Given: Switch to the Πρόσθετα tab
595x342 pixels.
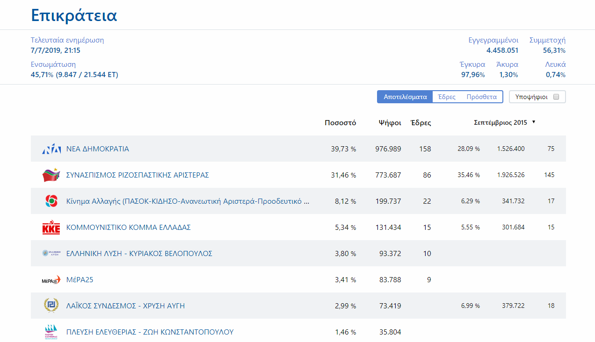Looking at the screenshot, I should (482, 97).
